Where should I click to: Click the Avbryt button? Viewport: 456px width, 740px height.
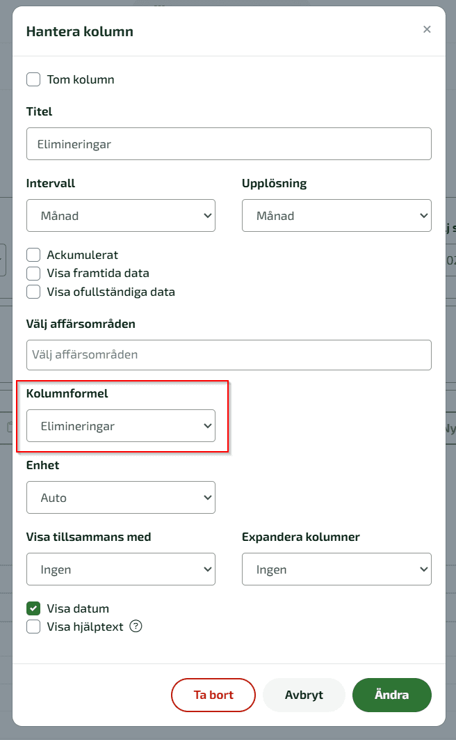[x=304, y=695]
